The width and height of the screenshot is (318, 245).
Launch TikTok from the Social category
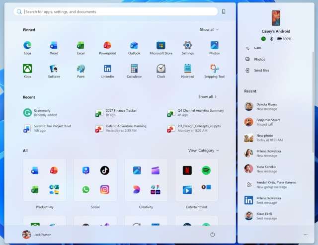(105, 170)
